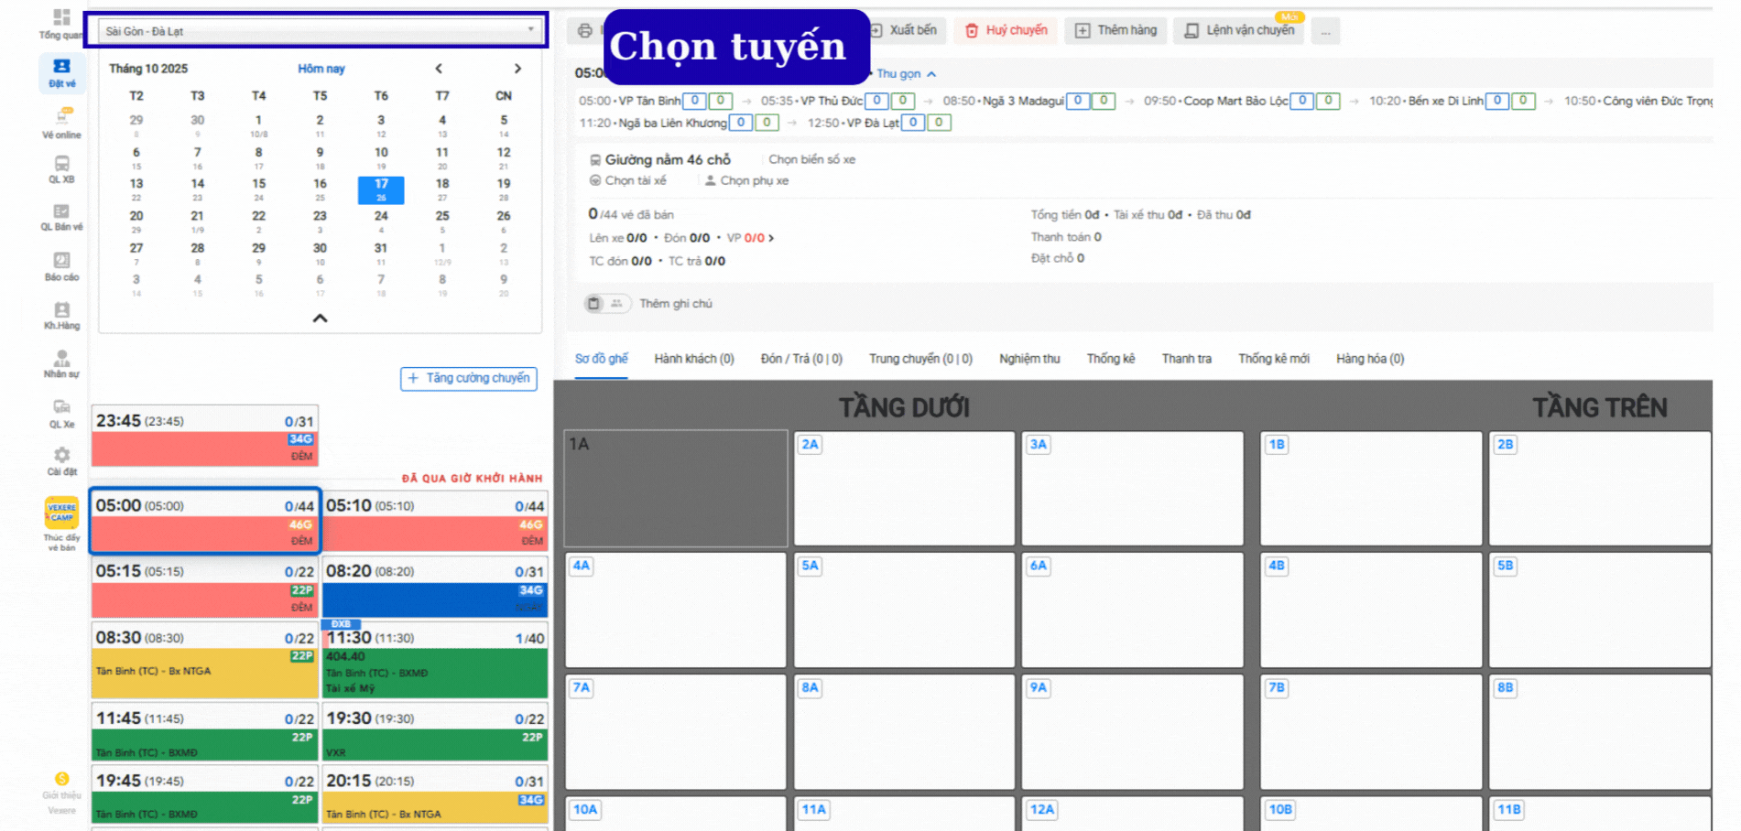Switch to the Hành khách (0) tab

pyautogui.click(x=693, y=359)
